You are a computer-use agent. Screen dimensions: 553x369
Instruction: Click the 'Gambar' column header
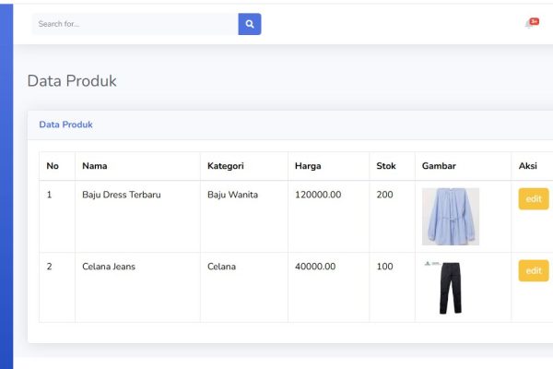pyautogui.click(x=439, y=166)
